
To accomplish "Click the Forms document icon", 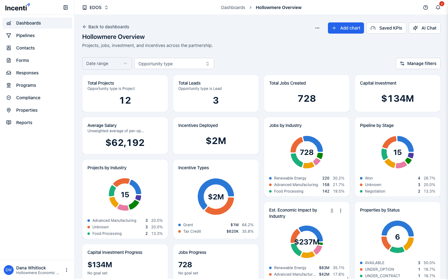I will 9,60.
